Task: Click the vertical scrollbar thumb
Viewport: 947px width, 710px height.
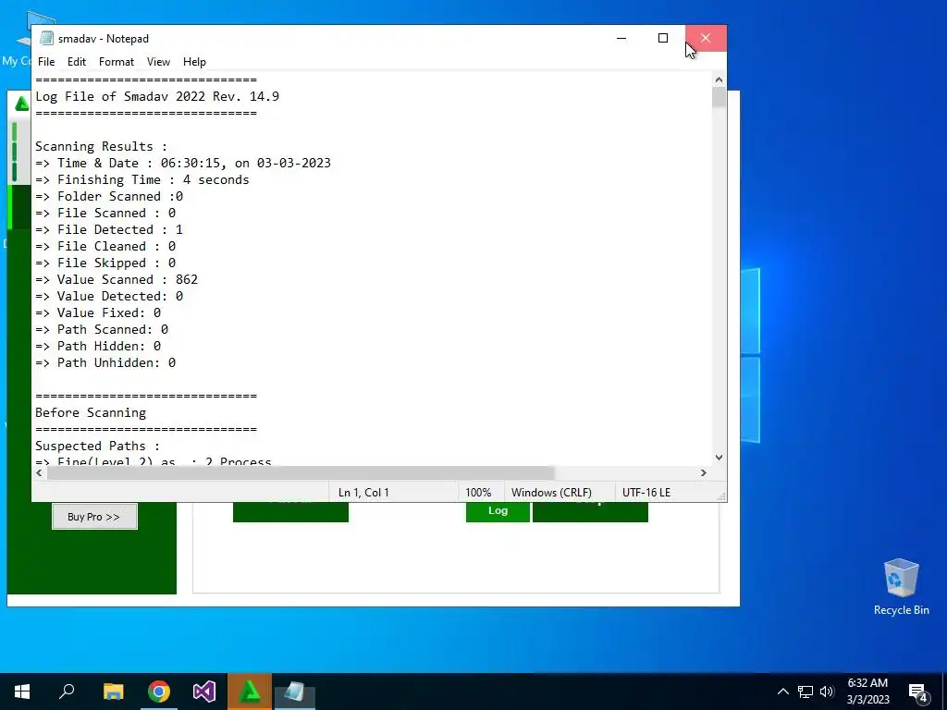Action: click(x=719, y=97)
